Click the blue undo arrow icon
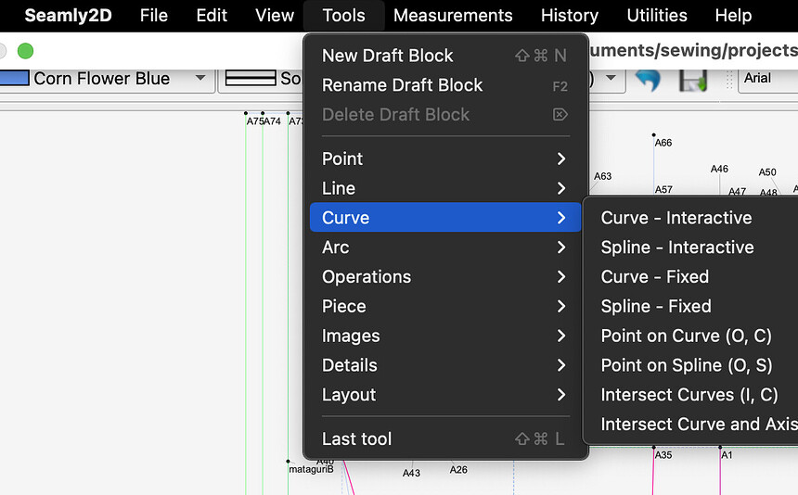The image size is (798, 495). (x=648, y=80)
